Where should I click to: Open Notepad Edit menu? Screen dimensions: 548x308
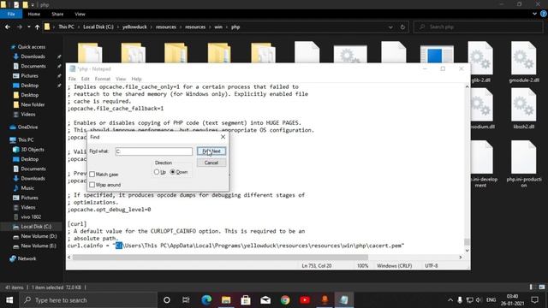85,79
